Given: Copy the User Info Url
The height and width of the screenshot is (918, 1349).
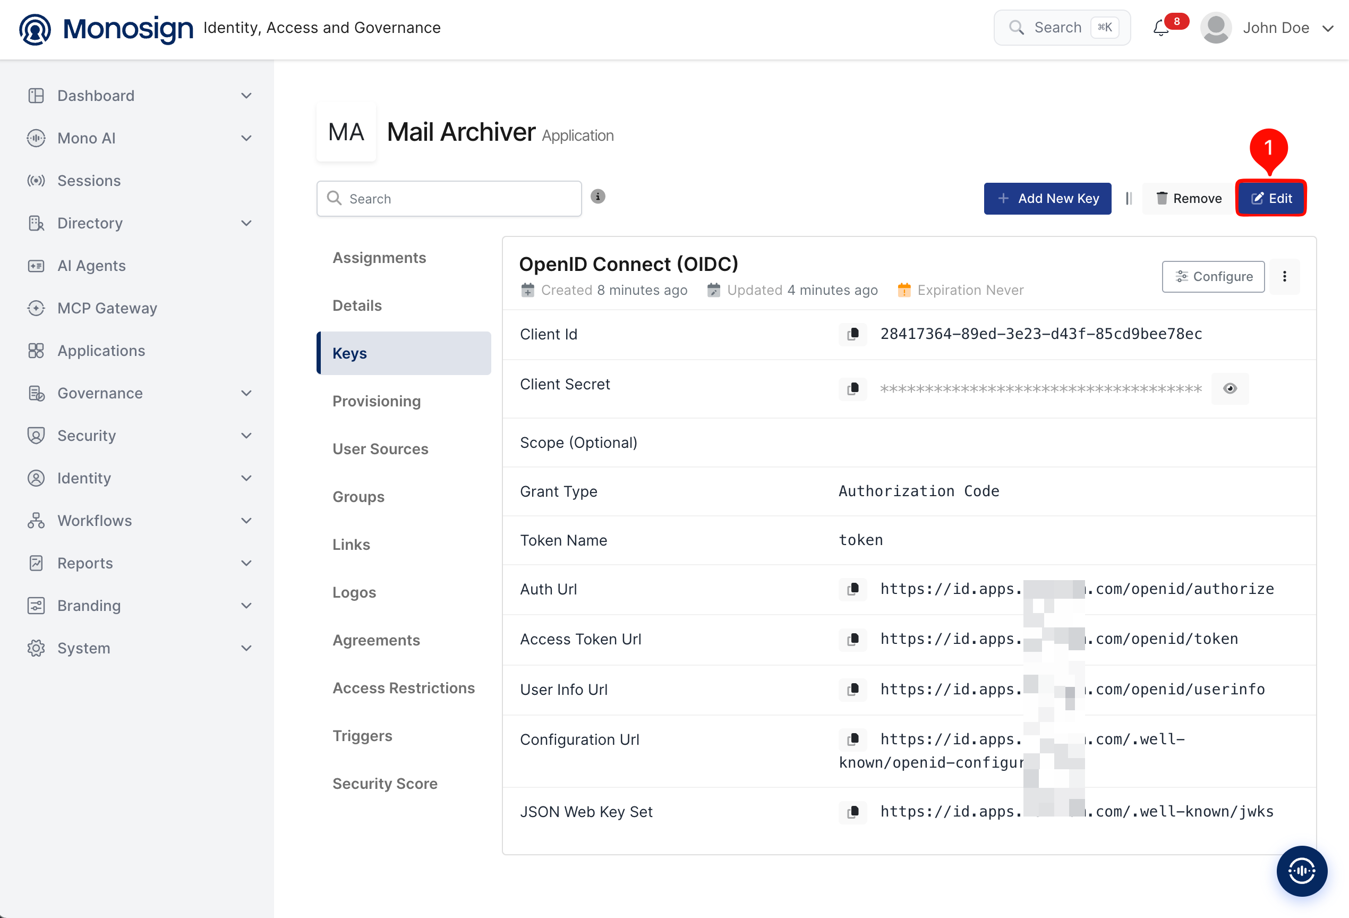Looking at the screenshot, I should pos(853,689).
